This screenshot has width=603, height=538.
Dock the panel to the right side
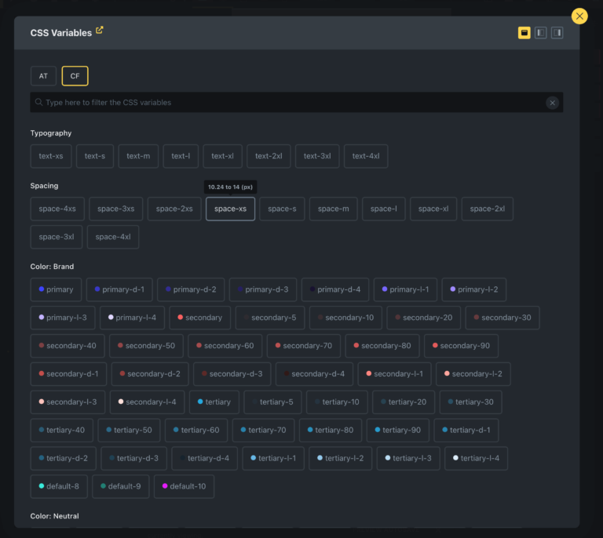tap(557, 33)
